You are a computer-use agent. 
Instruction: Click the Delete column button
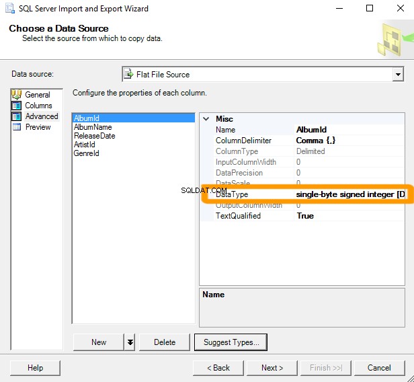(165, 342)
